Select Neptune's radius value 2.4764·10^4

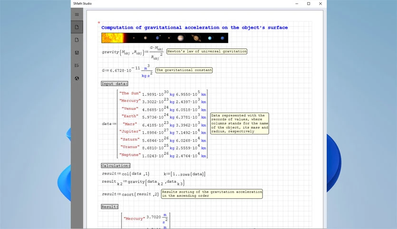pos(188,155)
